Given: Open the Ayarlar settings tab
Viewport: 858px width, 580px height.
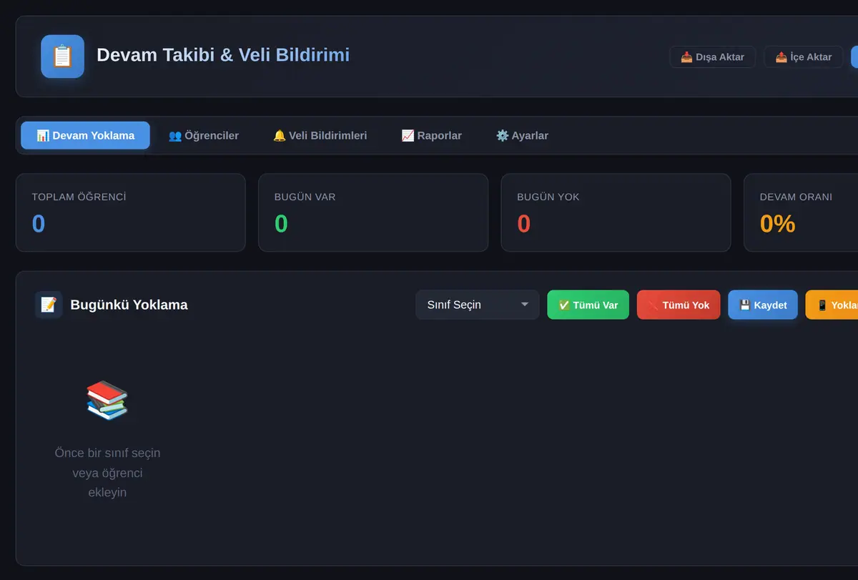Looking at the screenshot, I should [523, 135].
